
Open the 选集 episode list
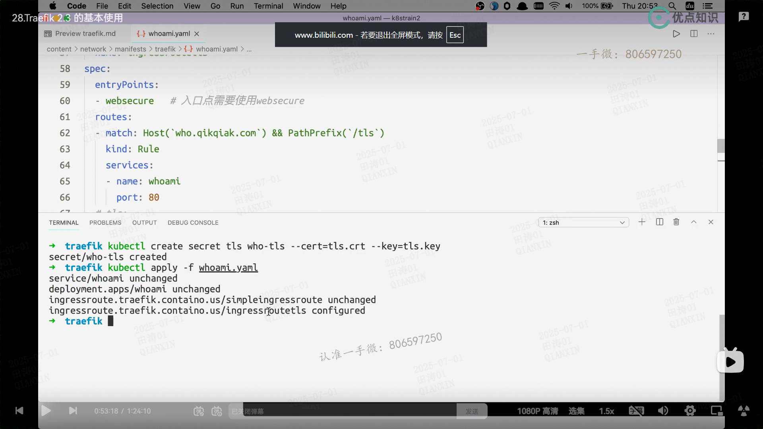[576, 411]
